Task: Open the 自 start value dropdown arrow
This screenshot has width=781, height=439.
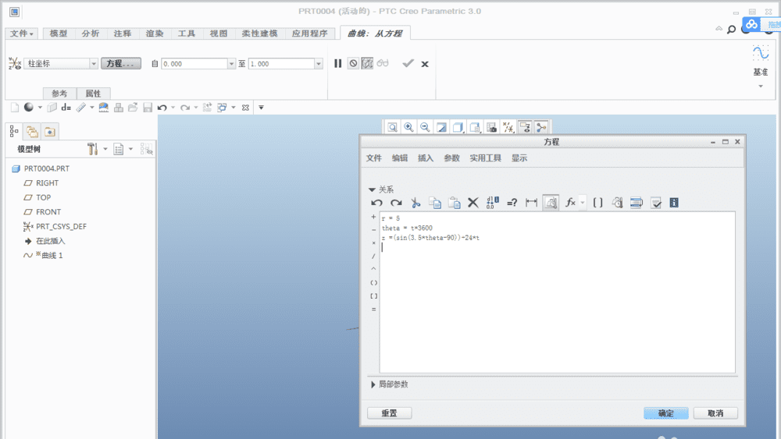Action: point(231,64)
